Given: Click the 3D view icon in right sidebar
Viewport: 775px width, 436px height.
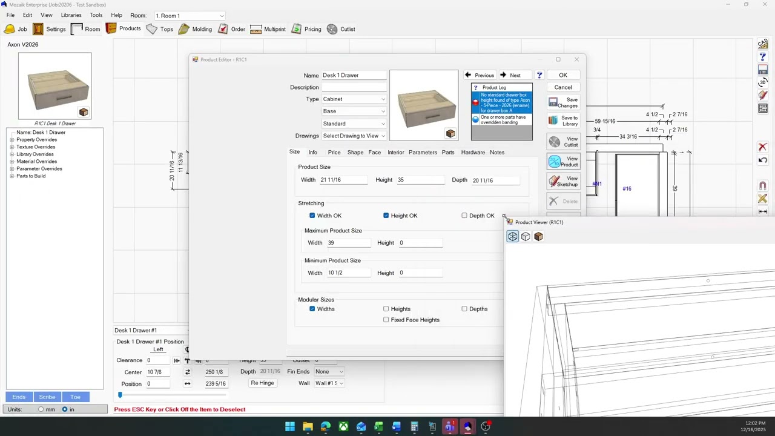Looking at the screenshot, I should point(763,83).
